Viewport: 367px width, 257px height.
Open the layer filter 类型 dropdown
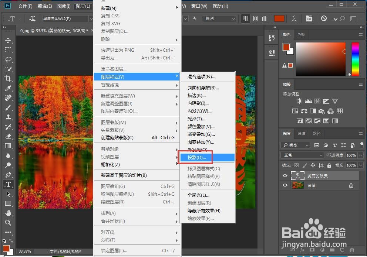(x=295, y=145)
